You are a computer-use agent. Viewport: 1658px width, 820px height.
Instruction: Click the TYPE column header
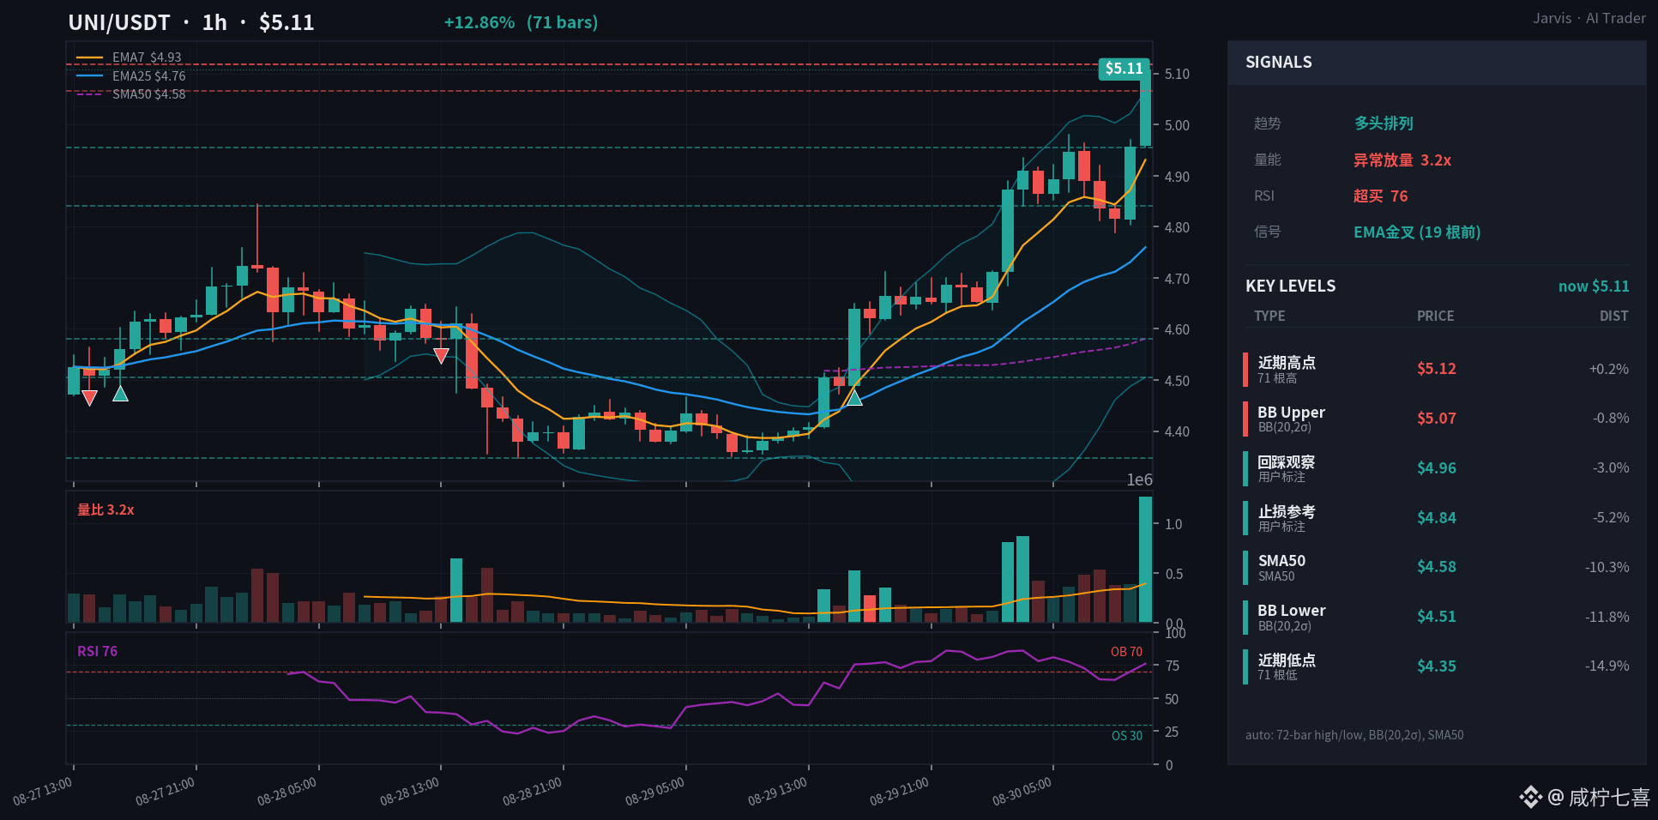1269,317
